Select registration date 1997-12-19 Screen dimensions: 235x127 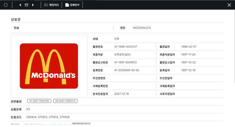[188, 70]
